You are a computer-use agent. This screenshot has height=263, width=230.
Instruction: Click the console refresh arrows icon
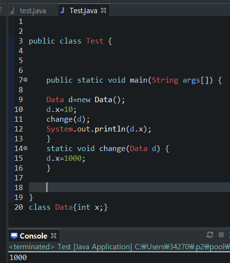(x=210, y=235)
